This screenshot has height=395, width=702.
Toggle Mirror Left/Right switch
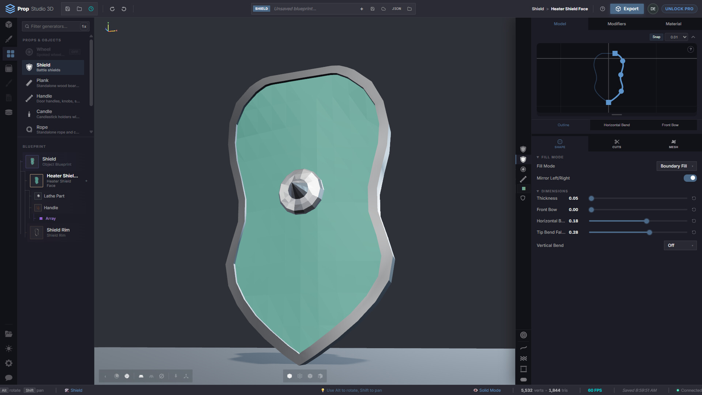(690, 178)
